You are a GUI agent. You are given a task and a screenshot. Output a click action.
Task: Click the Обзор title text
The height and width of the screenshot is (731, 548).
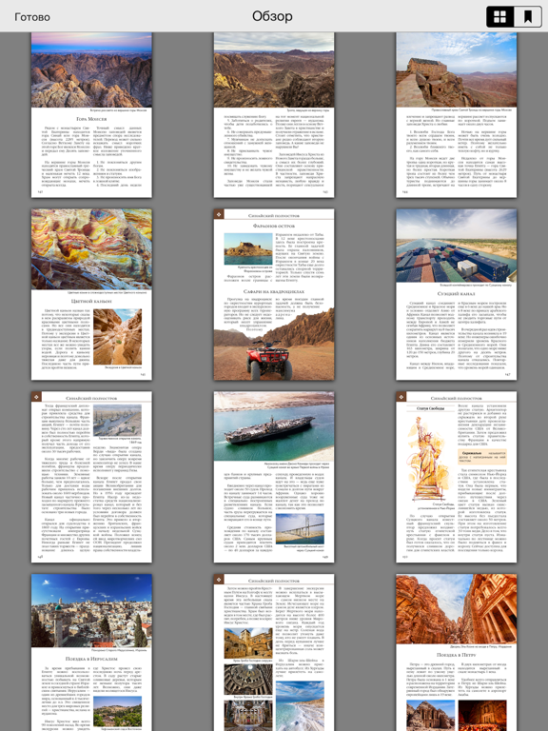coord(273,16)
